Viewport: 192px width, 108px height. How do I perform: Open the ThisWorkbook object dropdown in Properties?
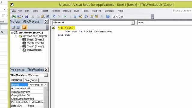(46, 75)
